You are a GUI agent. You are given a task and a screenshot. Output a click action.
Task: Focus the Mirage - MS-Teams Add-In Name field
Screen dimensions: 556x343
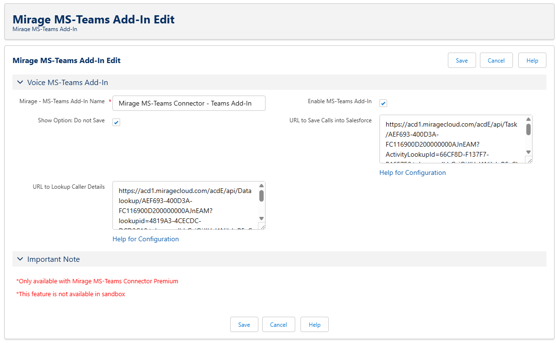189,103
